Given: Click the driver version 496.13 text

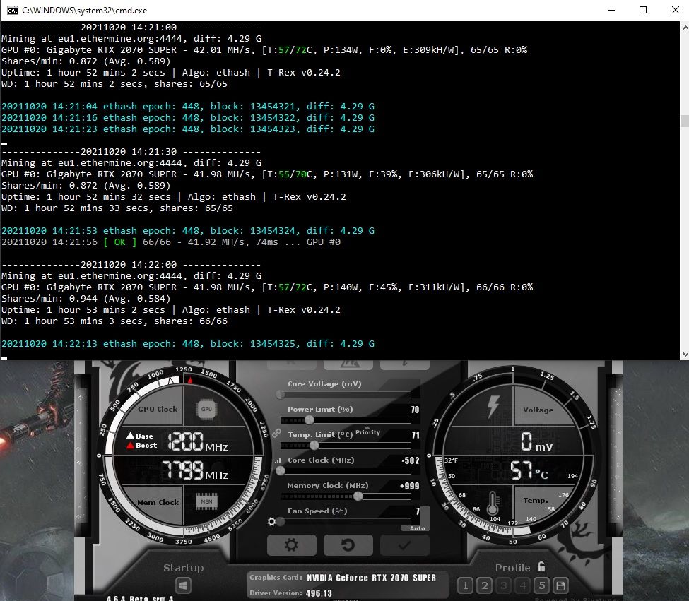Looking at the screenshot, I should click(x=319, y=593).
